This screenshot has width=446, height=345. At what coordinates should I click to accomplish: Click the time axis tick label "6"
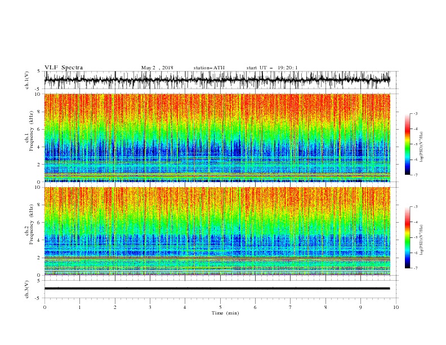(255, 307)
